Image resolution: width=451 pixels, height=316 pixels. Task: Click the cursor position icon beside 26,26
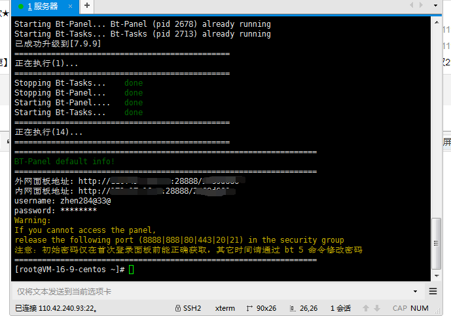click(293, 309)
